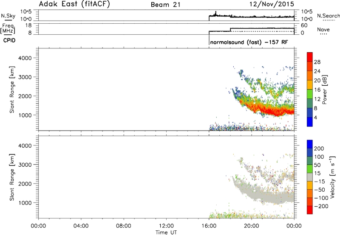The image size is (340, 235).
Task: Click the red Velocity swatch below -200
Action: point(310,210)
